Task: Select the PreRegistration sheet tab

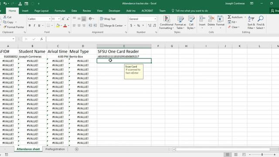Action: coord(55,149)
